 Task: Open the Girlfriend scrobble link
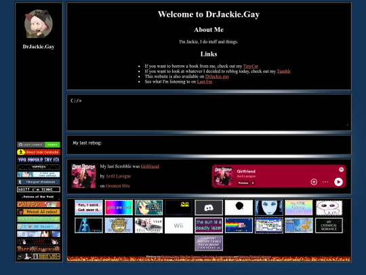coord(150,166)
